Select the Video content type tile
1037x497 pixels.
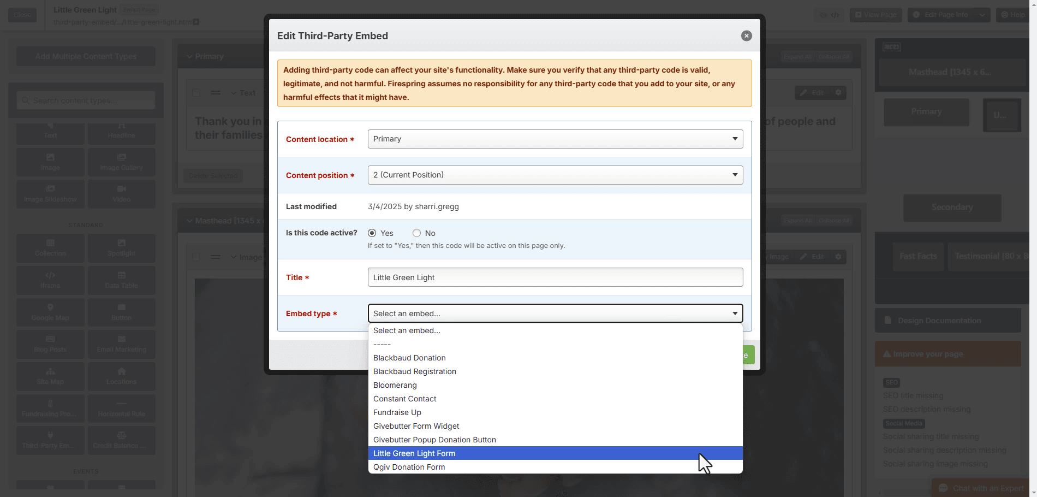pyautogui.click(x=122, y=194)
